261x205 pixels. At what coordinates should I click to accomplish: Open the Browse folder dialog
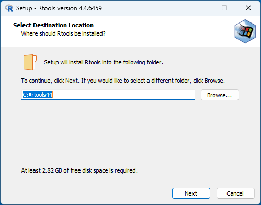[x=220, y=95]
